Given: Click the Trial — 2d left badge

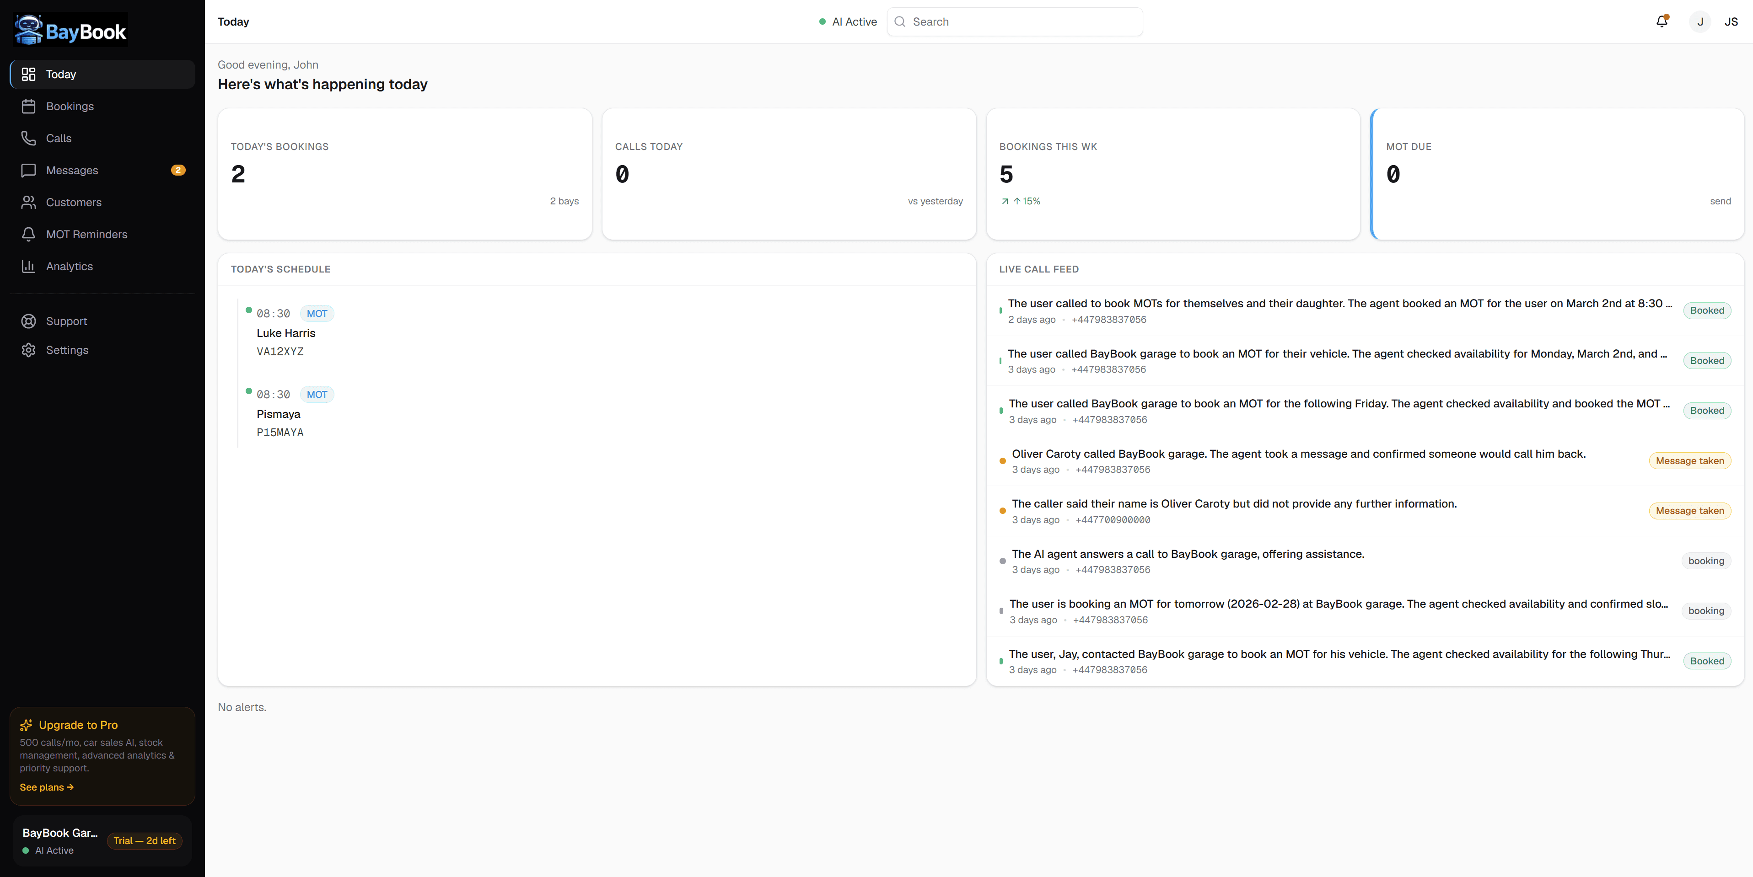Looking at the screenshot, I should pos(144,840).
